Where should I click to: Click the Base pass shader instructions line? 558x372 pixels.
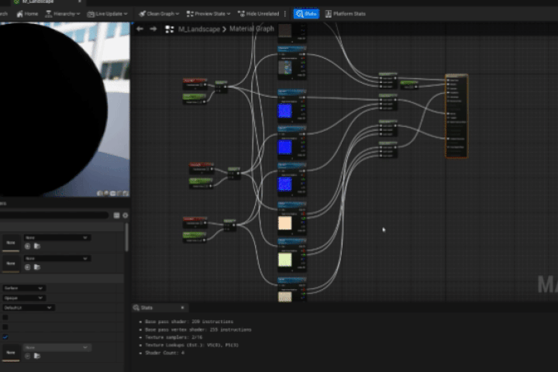pos(189,322)
